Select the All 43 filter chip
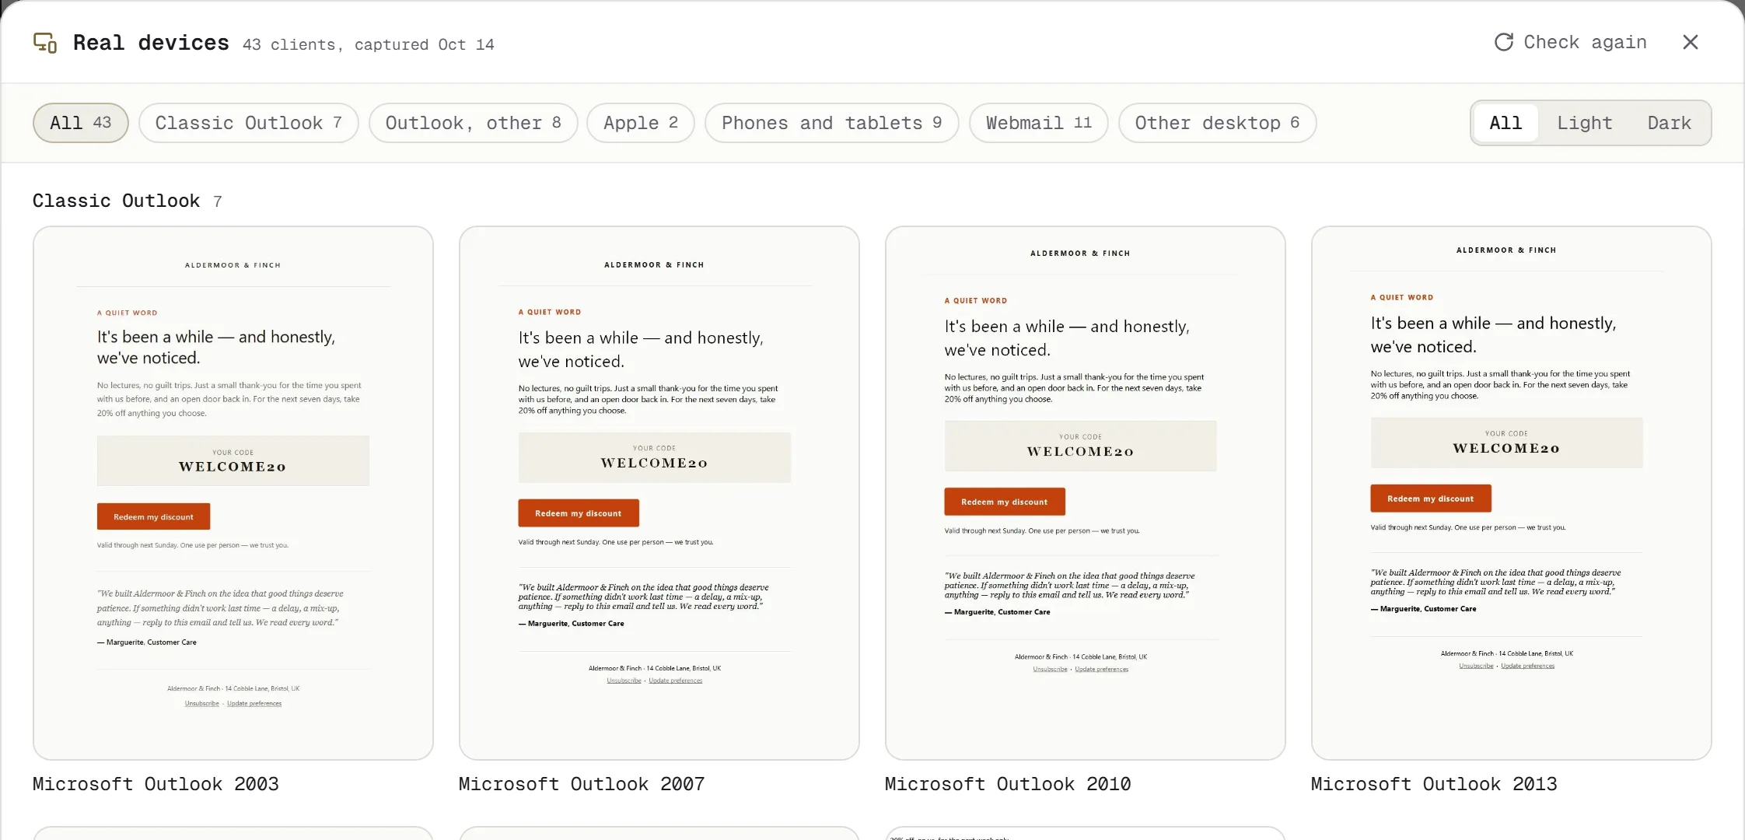Screen dimensions: 1745x840 pos(81,123)
